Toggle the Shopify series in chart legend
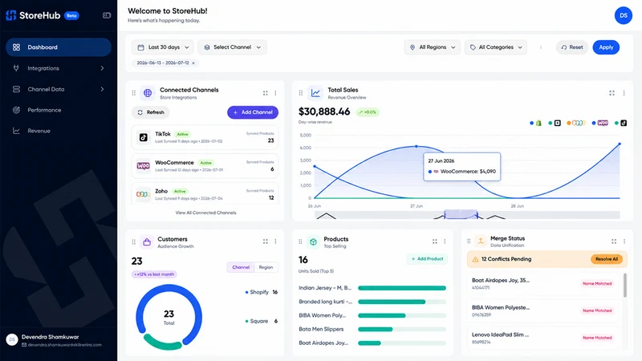Screen dimensions: 642x361 [535, 123]
